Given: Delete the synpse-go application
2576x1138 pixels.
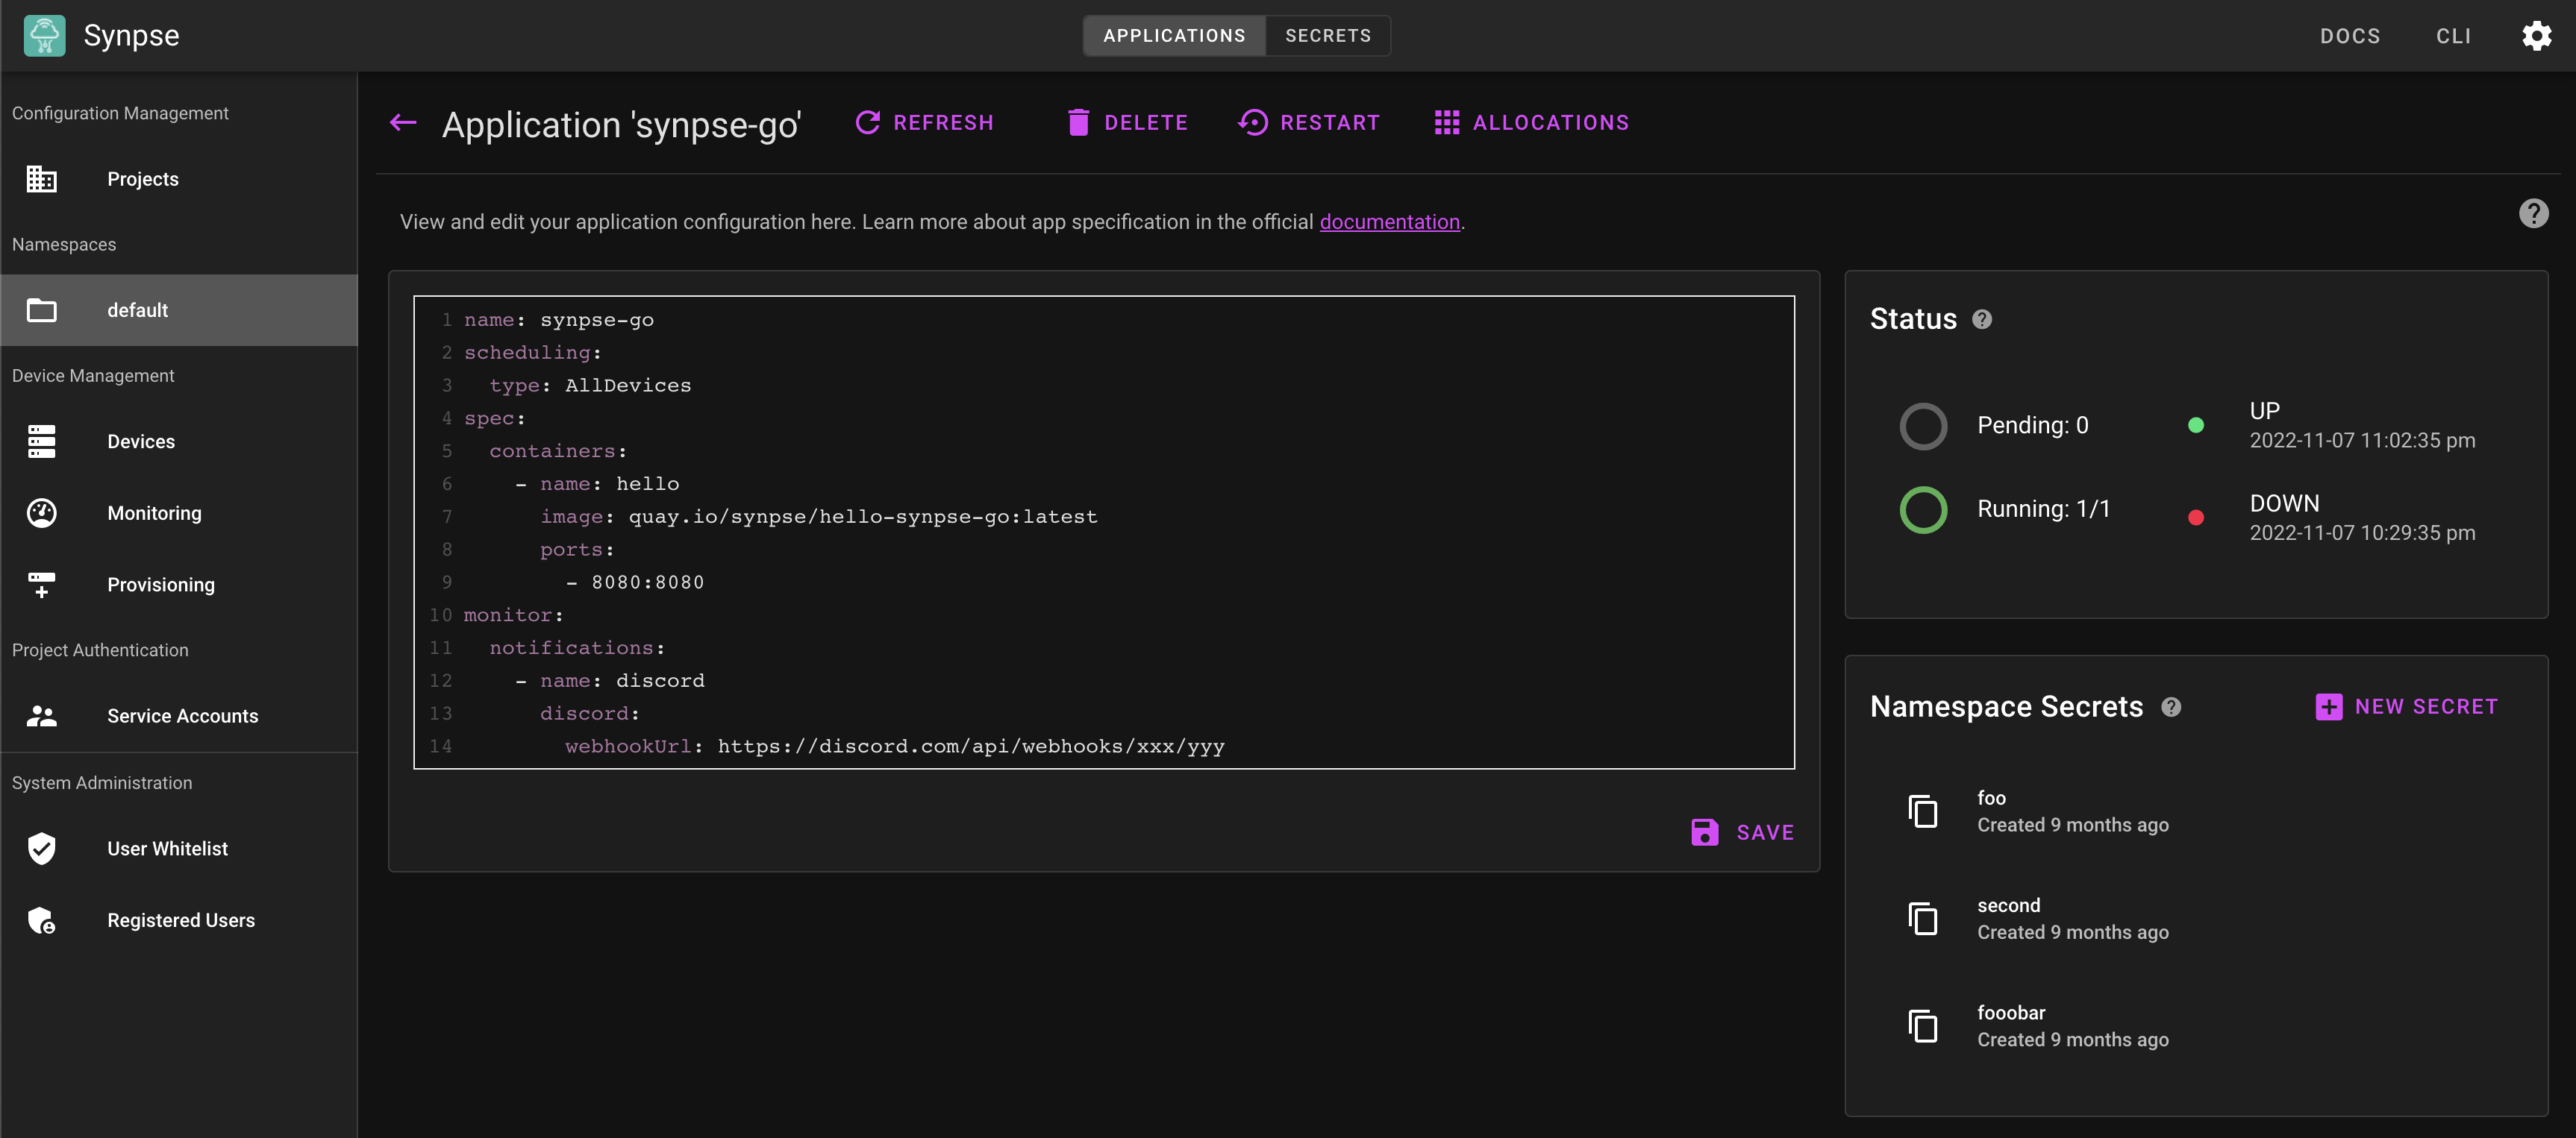Looking at the screenshot, I should click(1127, 123).
